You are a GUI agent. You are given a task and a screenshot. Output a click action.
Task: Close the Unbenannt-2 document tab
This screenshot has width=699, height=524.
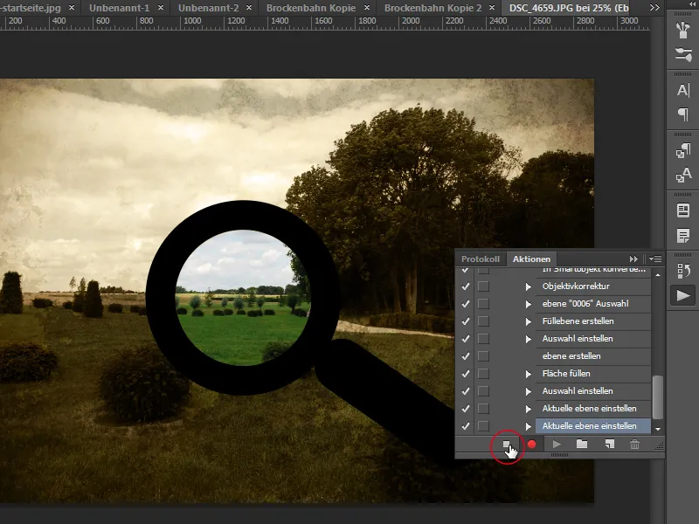coord(249,8)
